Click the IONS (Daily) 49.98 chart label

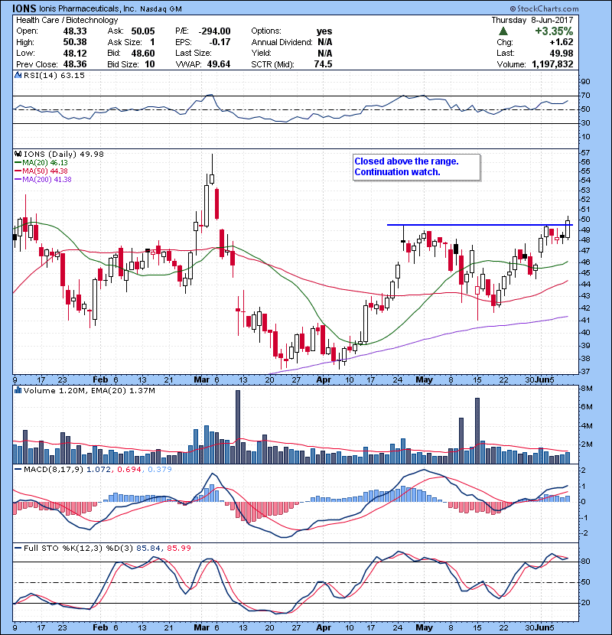pyautogui.click(x=63, y=155)
